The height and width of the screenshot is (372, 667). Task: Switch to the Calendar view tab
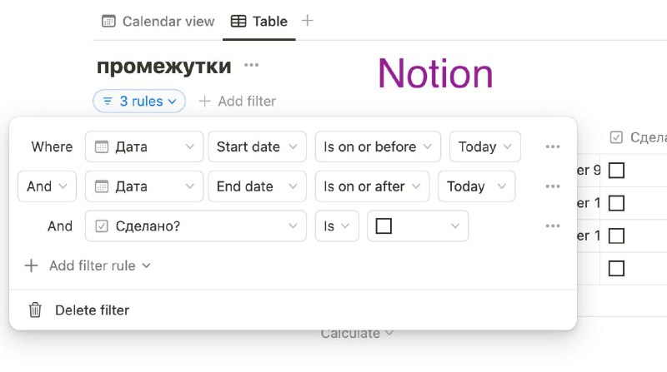(x=158, y=22)
